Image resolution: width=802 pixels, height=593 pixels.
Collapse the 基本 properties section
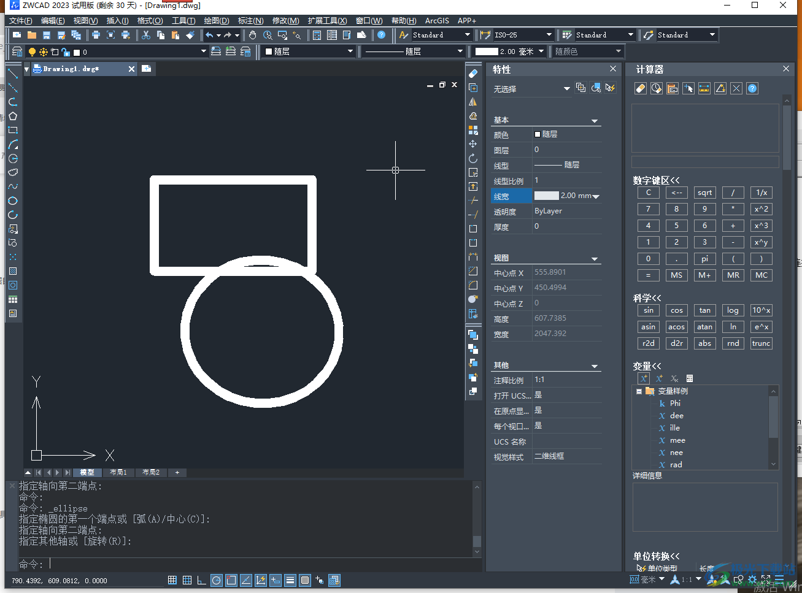click(594, 121)
